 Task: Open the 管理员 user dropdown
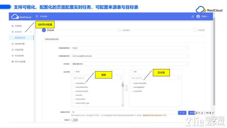click(205, 17)
